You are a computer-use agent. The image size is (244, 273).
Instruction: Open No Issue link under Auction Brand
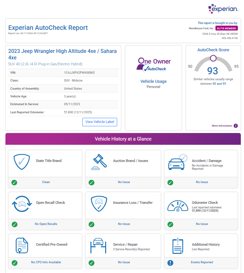[x=124, y=182]
